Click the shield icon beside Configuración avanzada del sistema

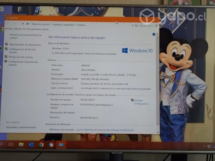(6, 61)
